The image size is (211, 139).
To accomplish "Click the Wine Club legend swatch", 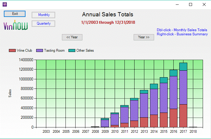I will 12,50.
